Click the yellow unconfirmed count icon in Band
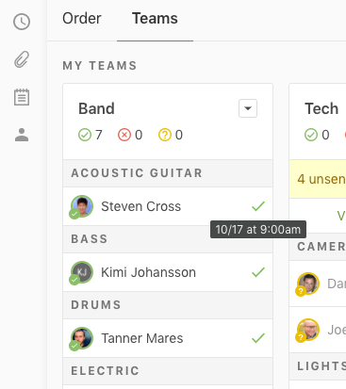 tap(165, 135)
